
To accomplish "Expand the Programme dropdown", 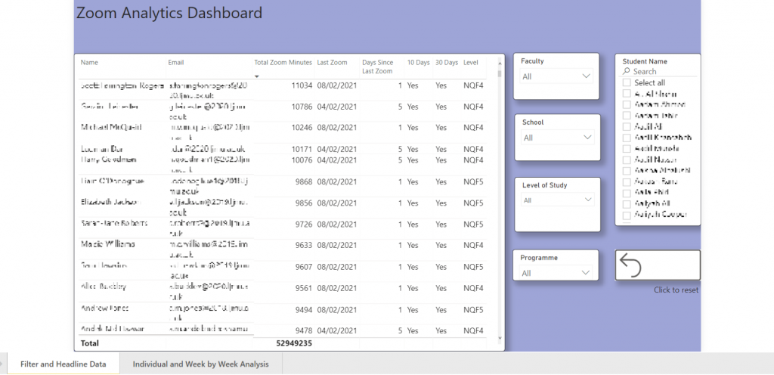I will coord(556,273).
